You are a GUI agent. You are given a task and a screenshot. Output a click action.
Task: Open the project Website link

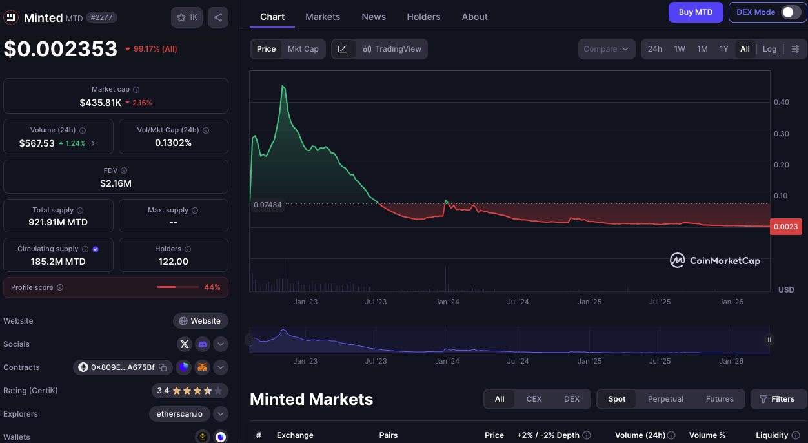point(200,321)
